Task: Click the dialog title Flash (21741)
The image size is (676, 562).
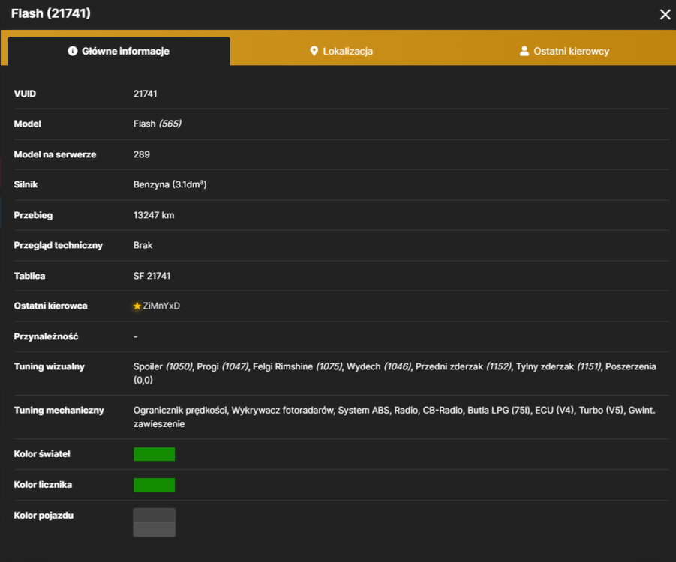Action: point(51,13)
